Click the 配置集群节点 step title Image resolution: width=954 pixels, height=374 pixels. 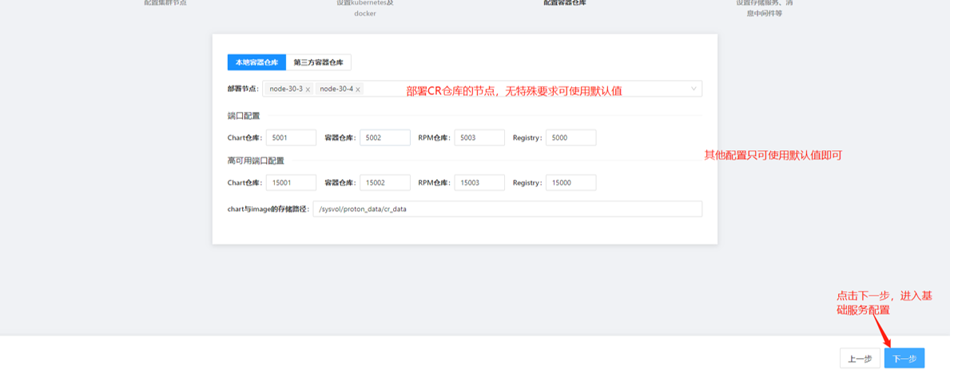pyautogui.click(x=165, y=3)
